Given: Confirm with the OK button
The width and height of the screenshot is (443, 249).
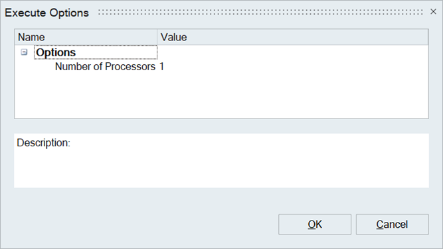Looking at the screenshot, I should (315, 224).
